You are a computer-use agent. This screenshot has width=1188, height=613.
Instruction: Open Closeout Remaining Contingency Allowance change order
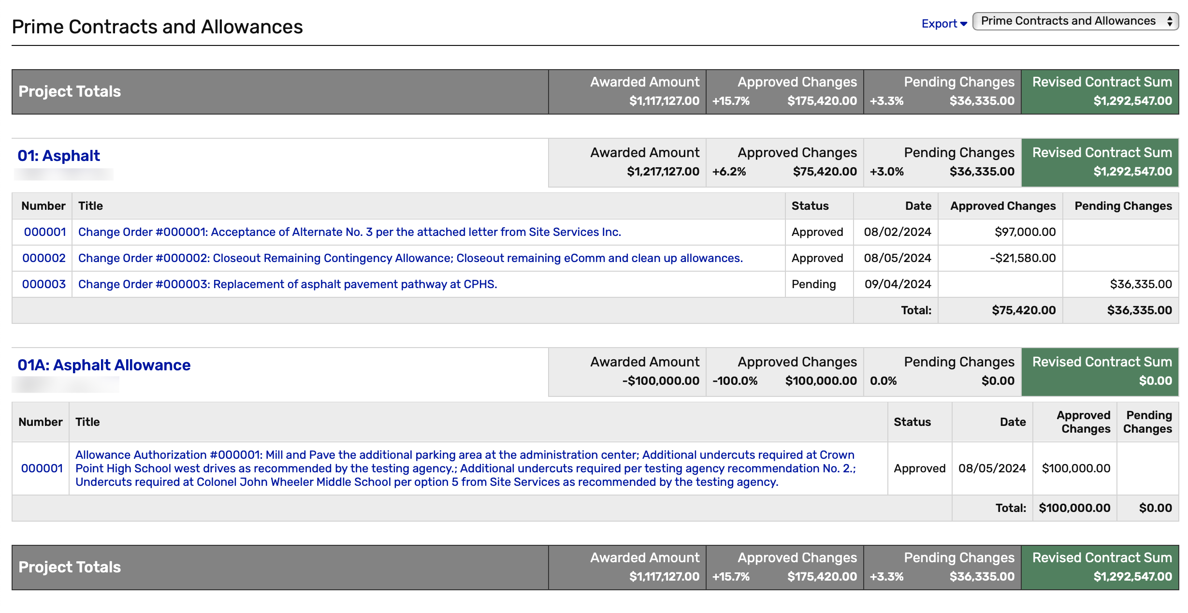[x=410, y=258]
